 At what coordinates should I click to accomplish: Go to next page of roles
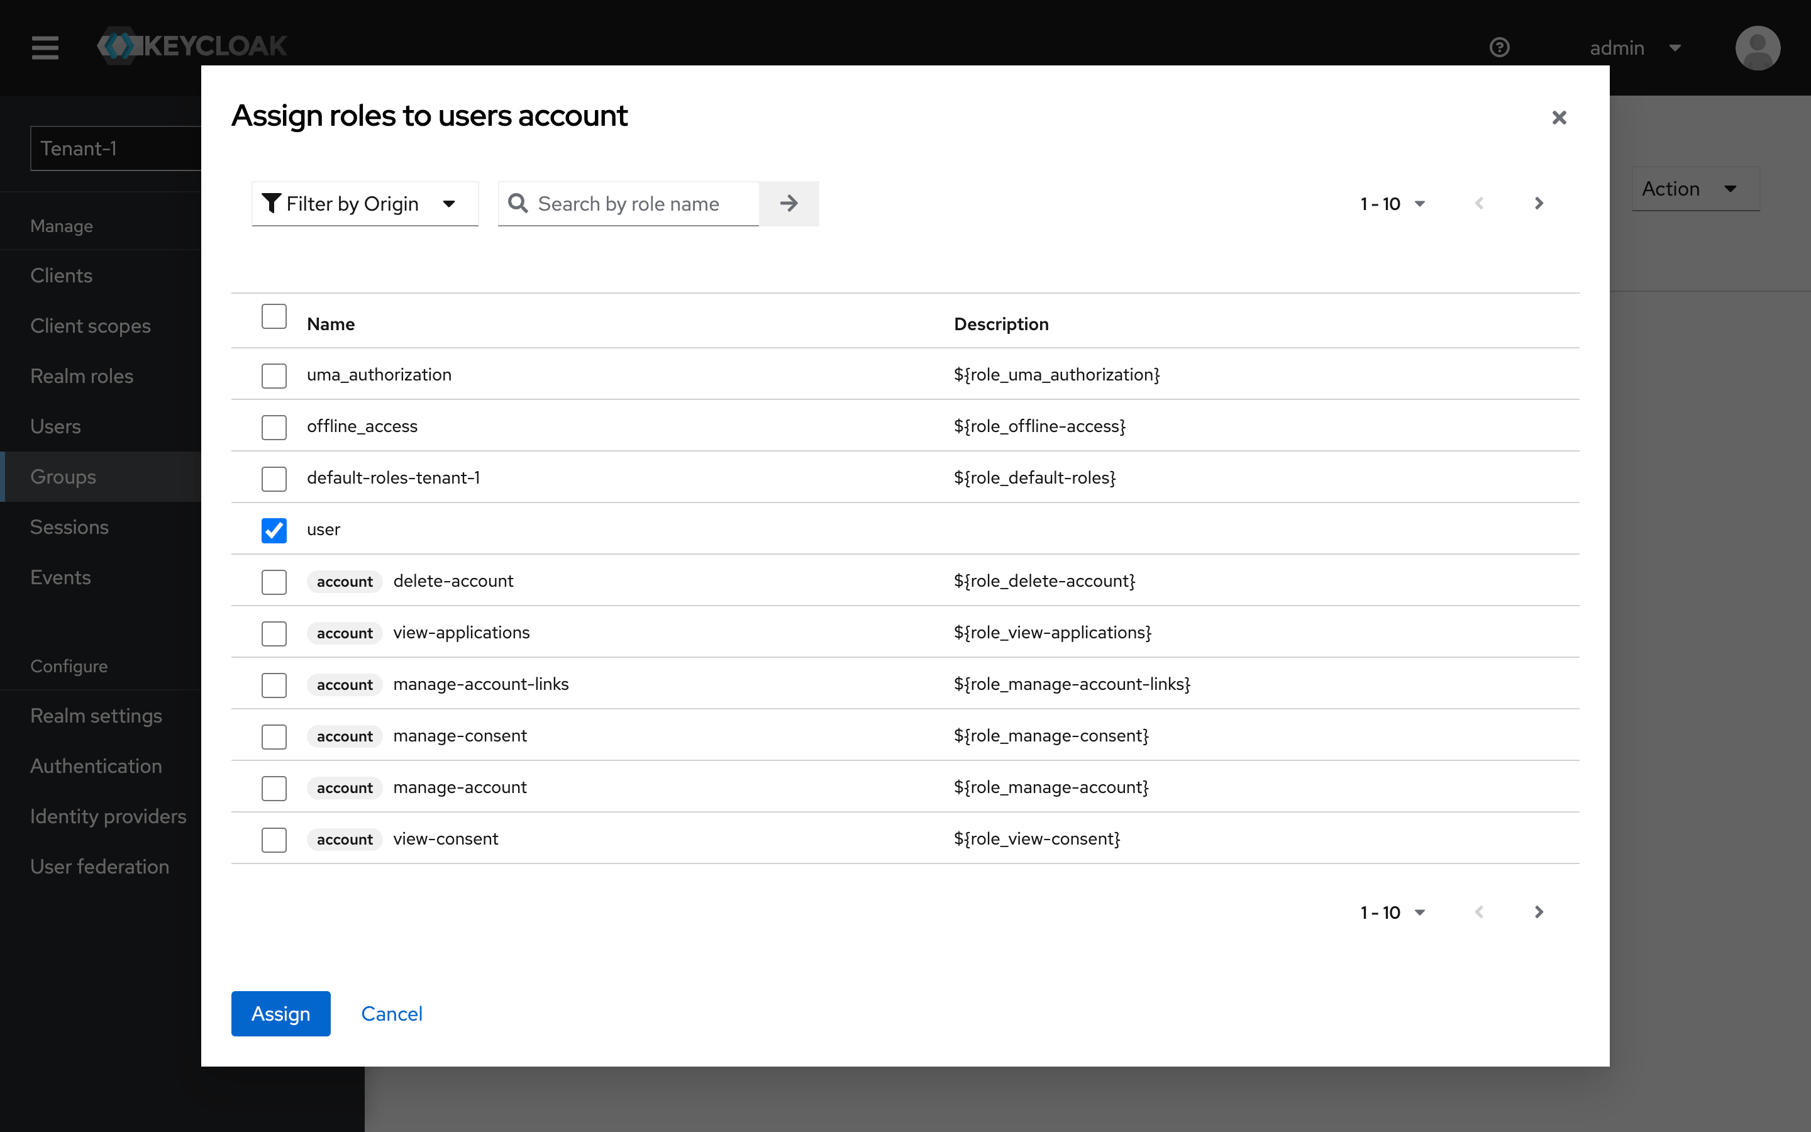click(x=1539, y=203)
